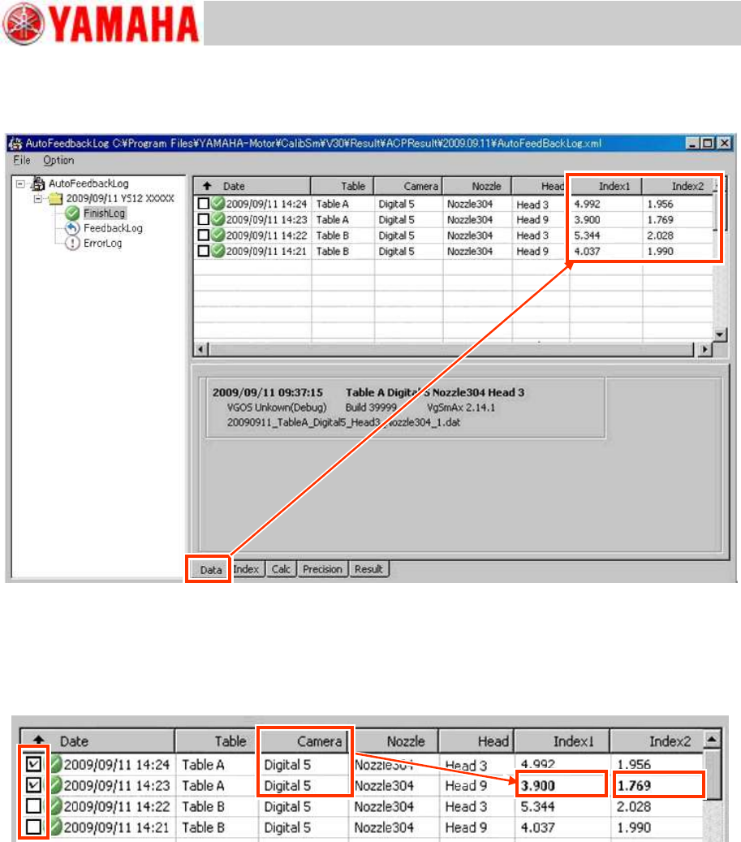Check the 14:22 row checkbox in lower list

(33, 806)
